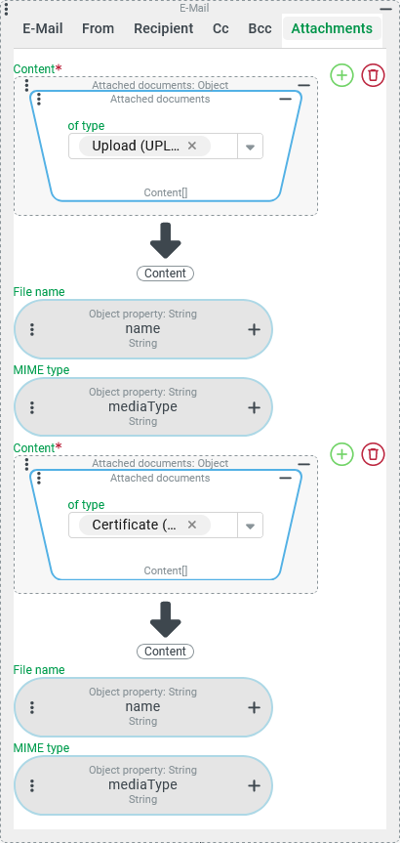Add a new Content attachment via the first green plus
The height and width of the screenshot is (843, 400).
tap(342, 75)
